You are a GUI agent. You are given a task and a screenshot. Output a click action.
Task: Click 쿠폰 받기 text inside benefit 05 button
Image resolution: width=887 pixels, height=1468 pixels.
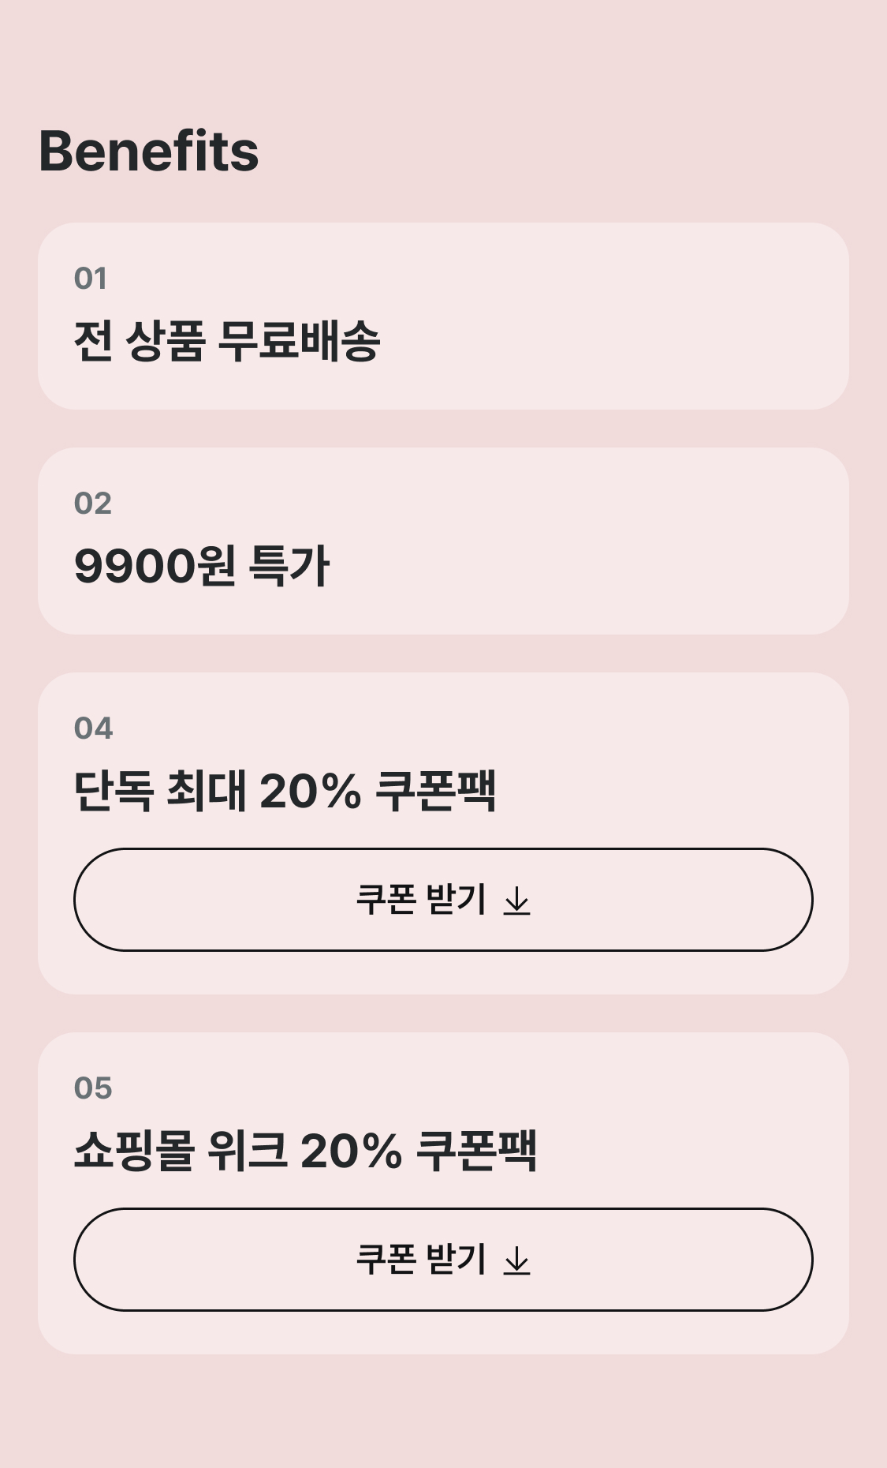(421, 1260)
